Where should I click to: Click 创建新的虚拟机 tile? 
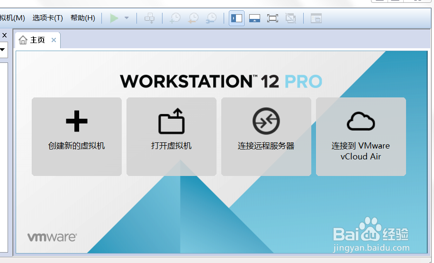[77, 137]
